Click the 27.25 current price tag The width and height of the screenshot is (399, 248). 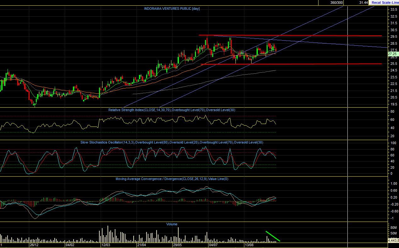coord(393,54)
